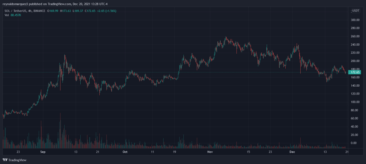Click the 260.00 price axis label
This screenshot has height=164, width=366.
(355, 37)
